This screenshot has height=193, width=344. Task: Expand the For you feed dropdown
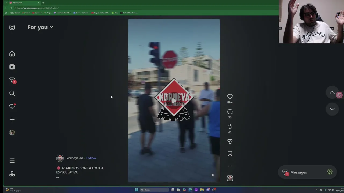pos(40,27)
